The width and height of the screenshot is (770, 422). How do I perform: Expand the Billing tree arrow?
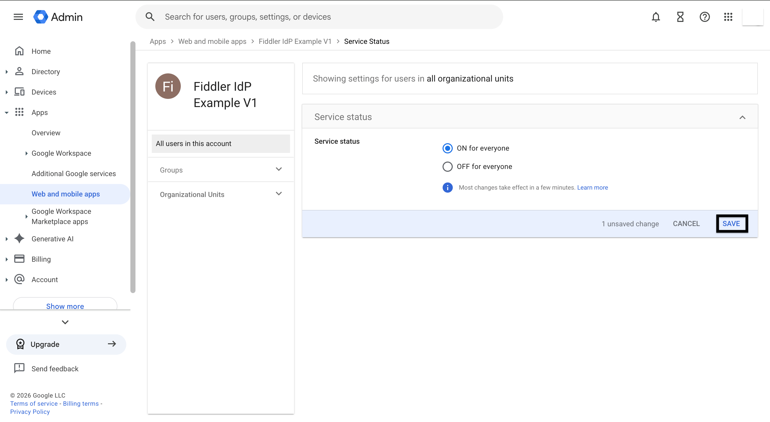point(7,259)
